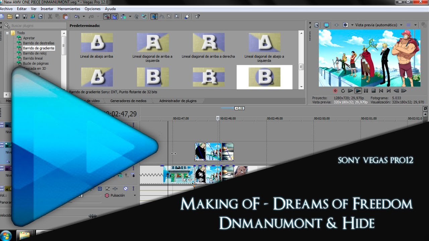Click the red Record button in preview
The image size is (429, 241).
pyautogui.click(x=335, y=90)
